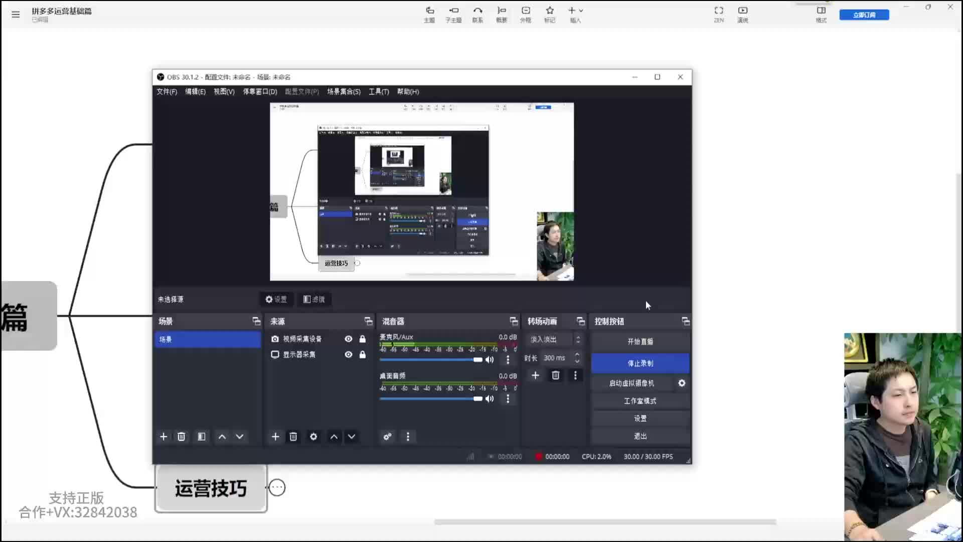This screenshot has width=963, height=542.
Task: Collapse the 运营技巧 node expander circle
Action: point(277,487)
